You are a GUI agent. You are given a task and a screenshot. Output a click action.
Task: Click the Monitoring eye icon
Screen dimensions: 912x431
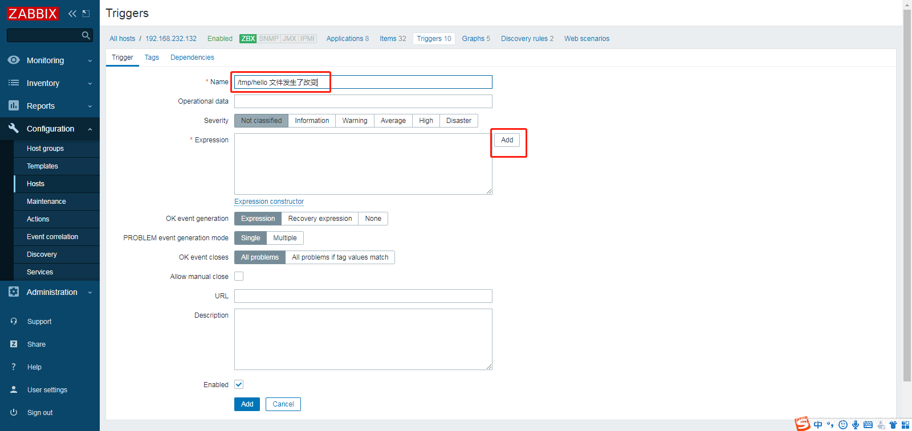(x=14, y=60)
